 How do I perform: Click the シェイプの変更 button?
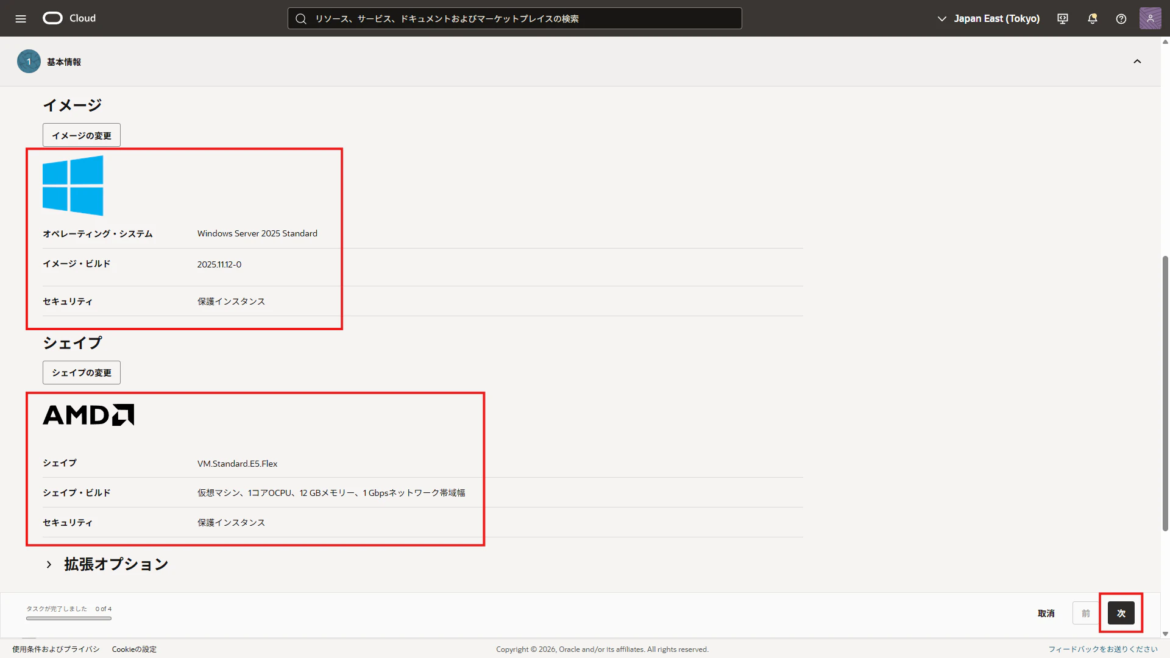coord(82,372)
